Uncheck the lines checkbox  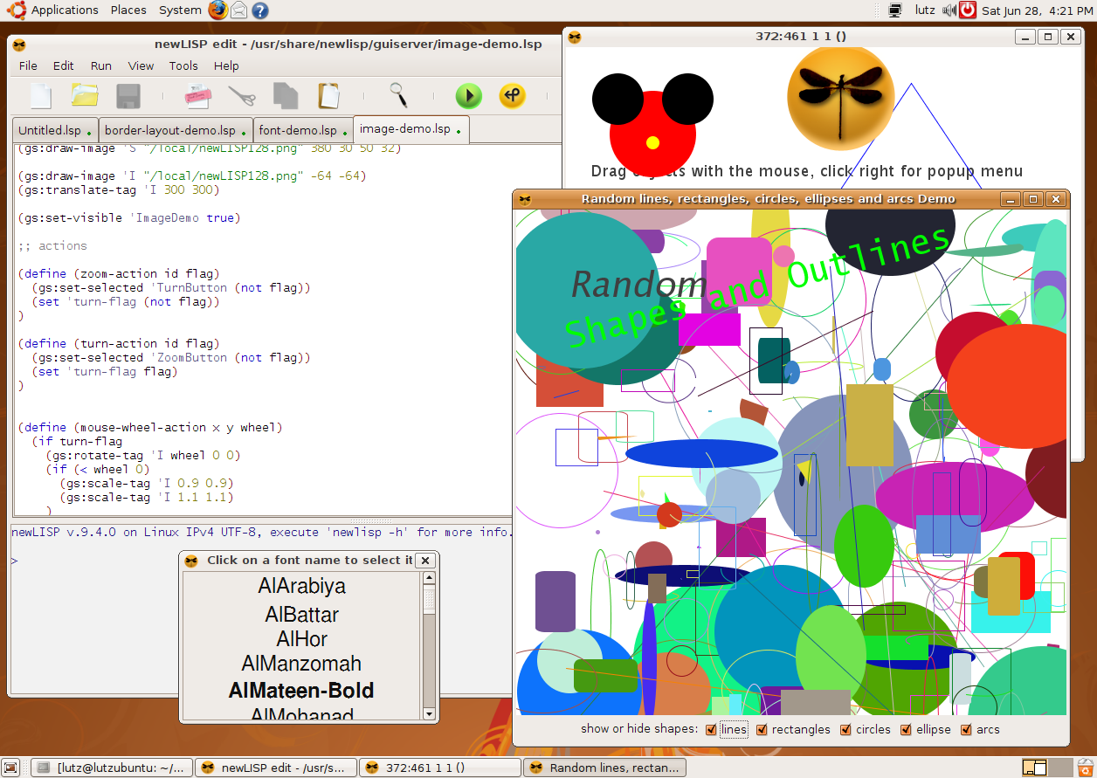point(711,729)
